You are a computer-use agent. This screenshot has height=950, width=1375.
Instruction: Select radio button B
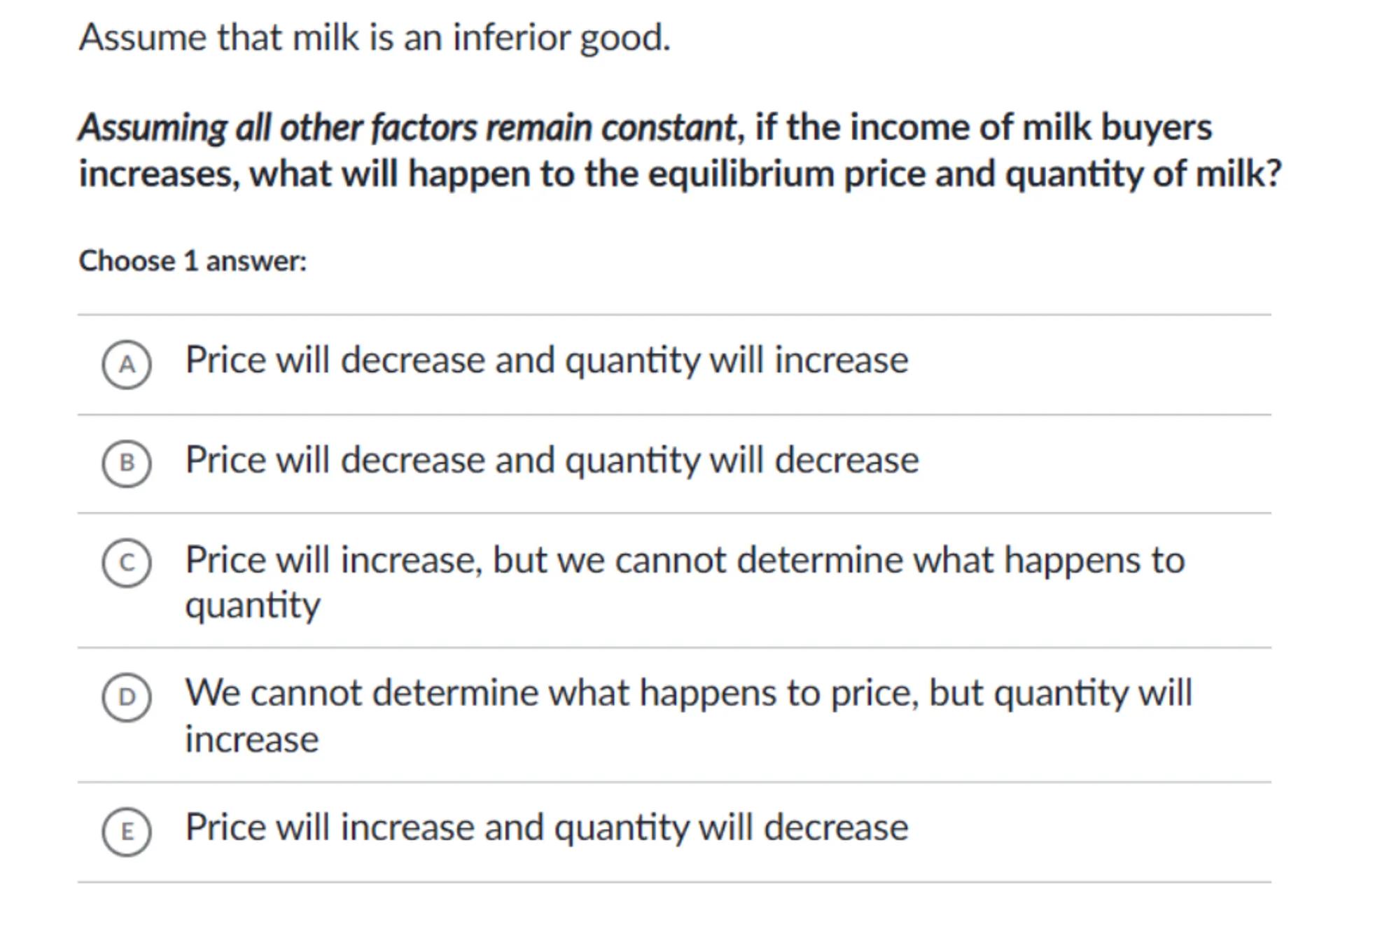[127, 463]
